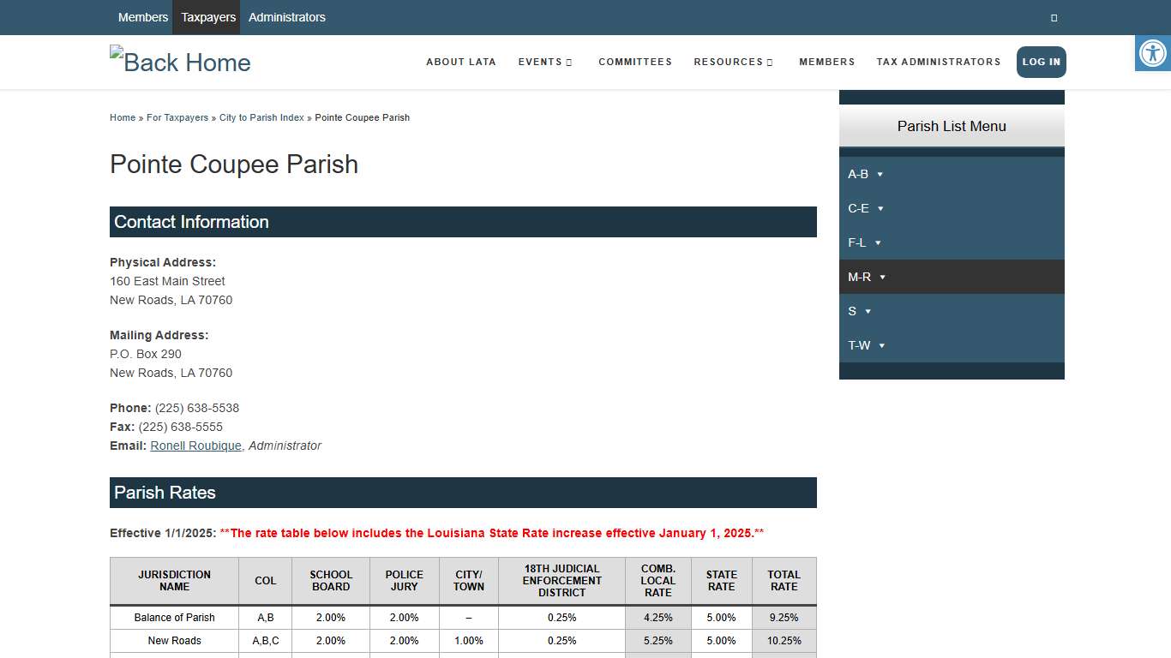Open the accessibility widget icon
1171x658 pixels.
pos(1153,53)
